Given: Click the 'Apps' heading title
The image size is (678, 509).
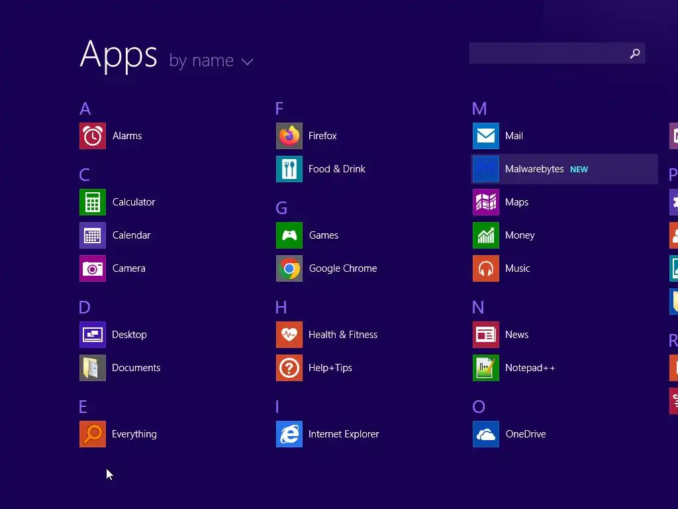Looking at the screenshot, I should [119, 56].
